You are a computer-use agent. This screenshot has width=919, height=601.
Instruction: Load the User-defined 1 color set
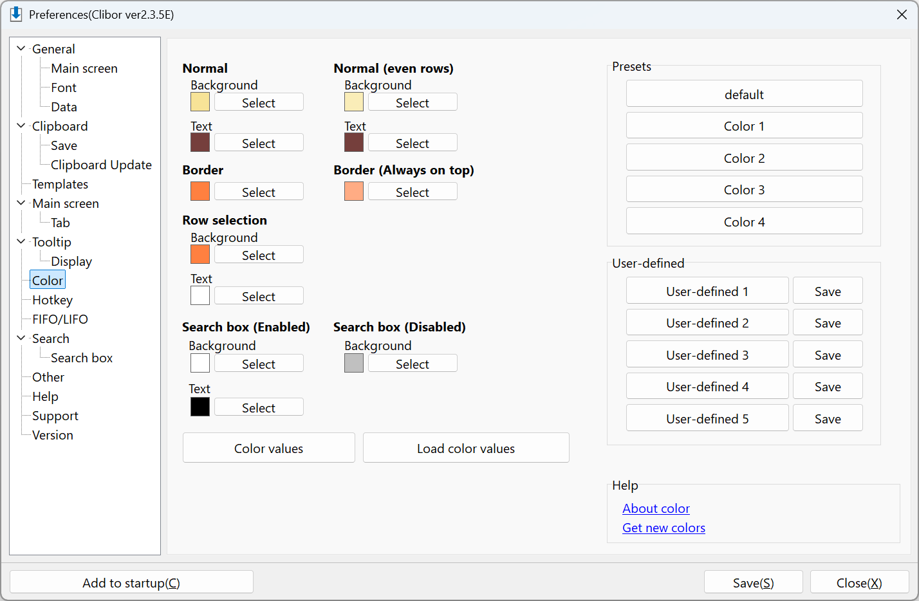pos(707,291)
